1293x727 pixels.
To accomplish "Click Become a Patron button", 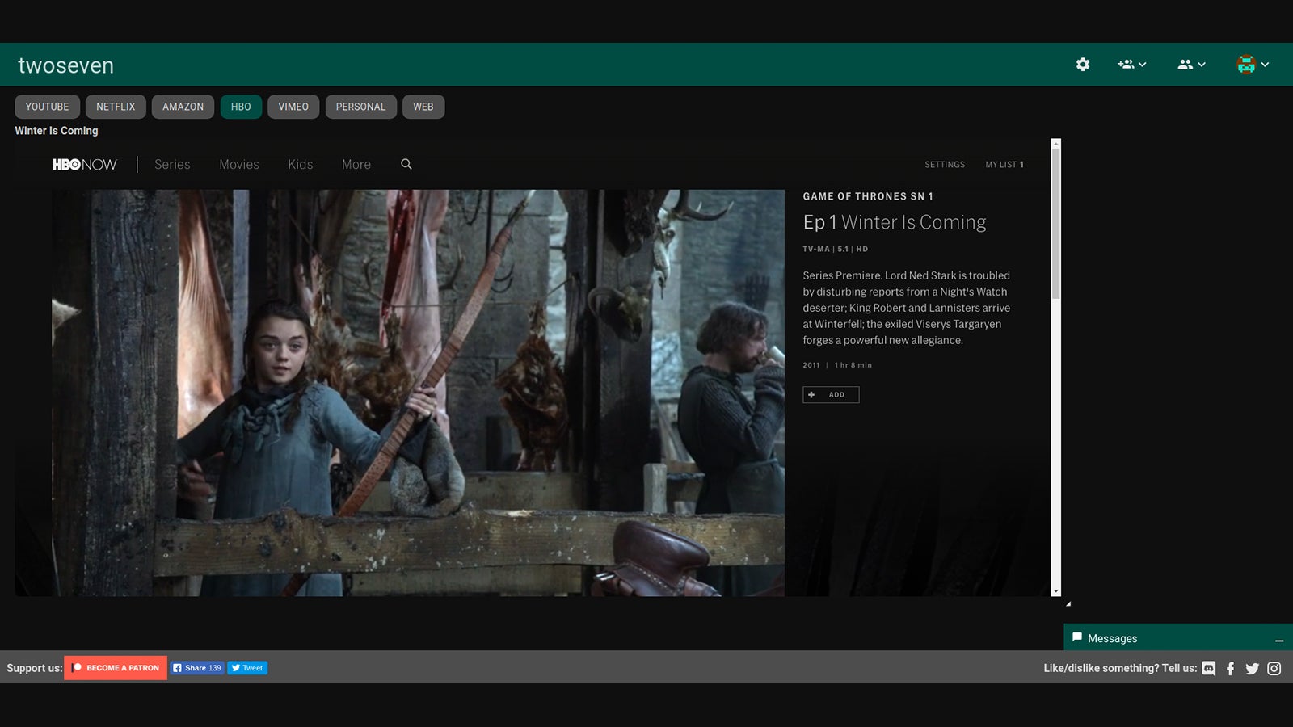I will coord(116,668).
